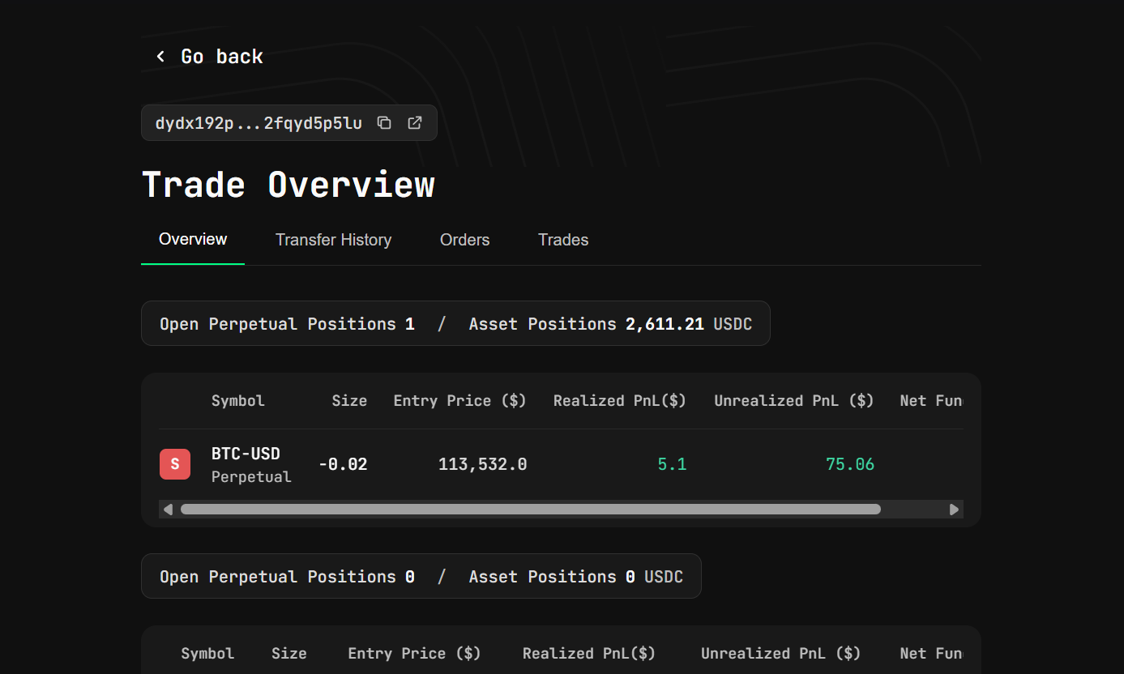
Task: Click the Asset Positions 0 USDC summary
Action: pos(575,577)
